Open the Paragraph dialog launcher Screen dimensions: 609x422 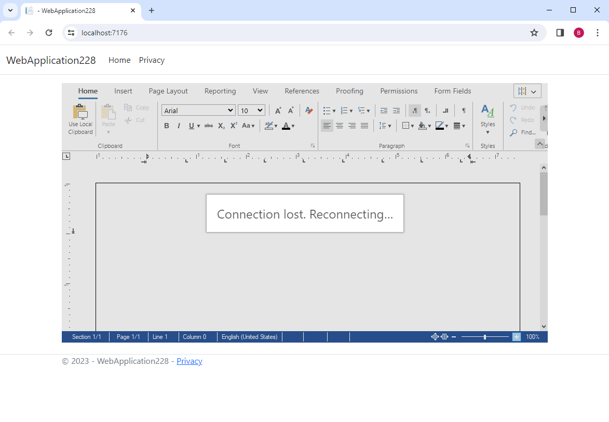click(x=467, y=146)
